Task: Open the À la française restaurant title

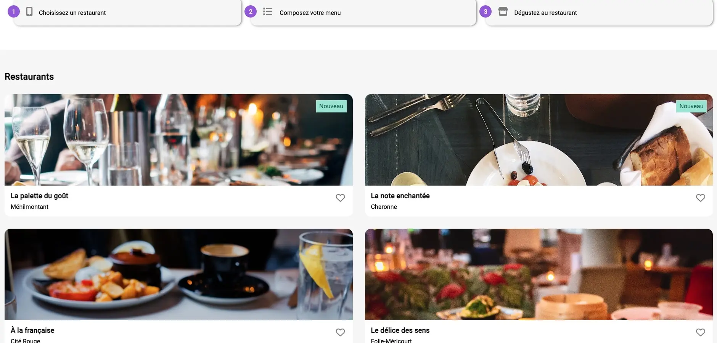Action: tap(32, 330)
